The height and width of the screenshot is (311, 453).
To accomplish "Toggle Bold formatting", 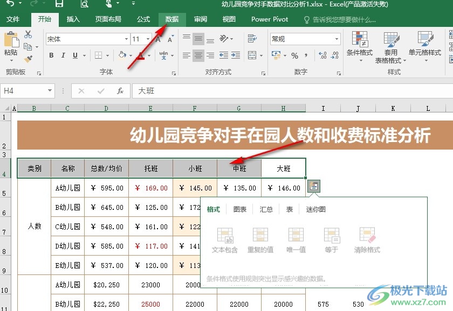I will click(51, 55).
